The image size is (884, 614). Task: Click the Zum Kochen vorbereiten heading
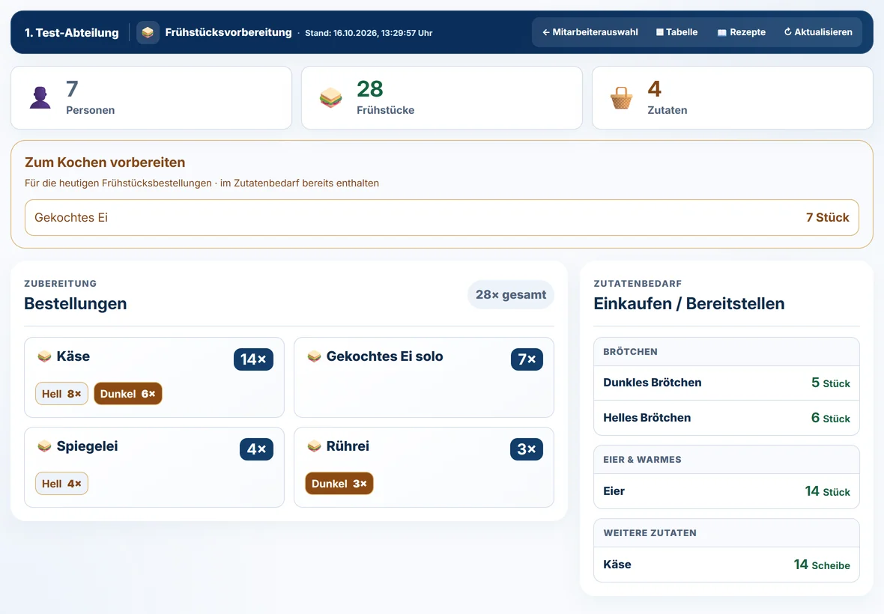pos(105,162)
